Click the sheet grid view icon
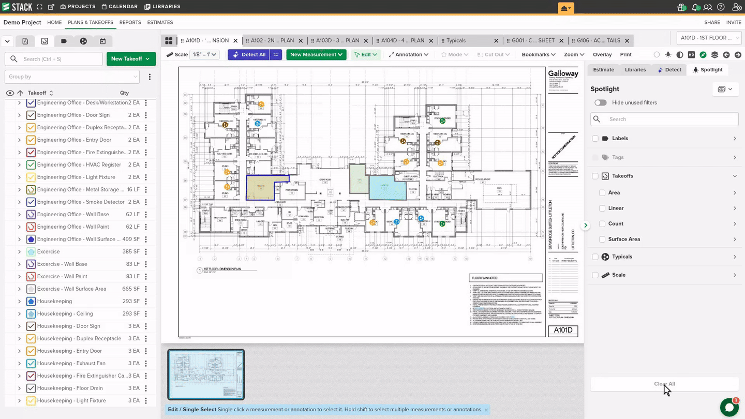745x419 pixels. (x=169, y=40)
